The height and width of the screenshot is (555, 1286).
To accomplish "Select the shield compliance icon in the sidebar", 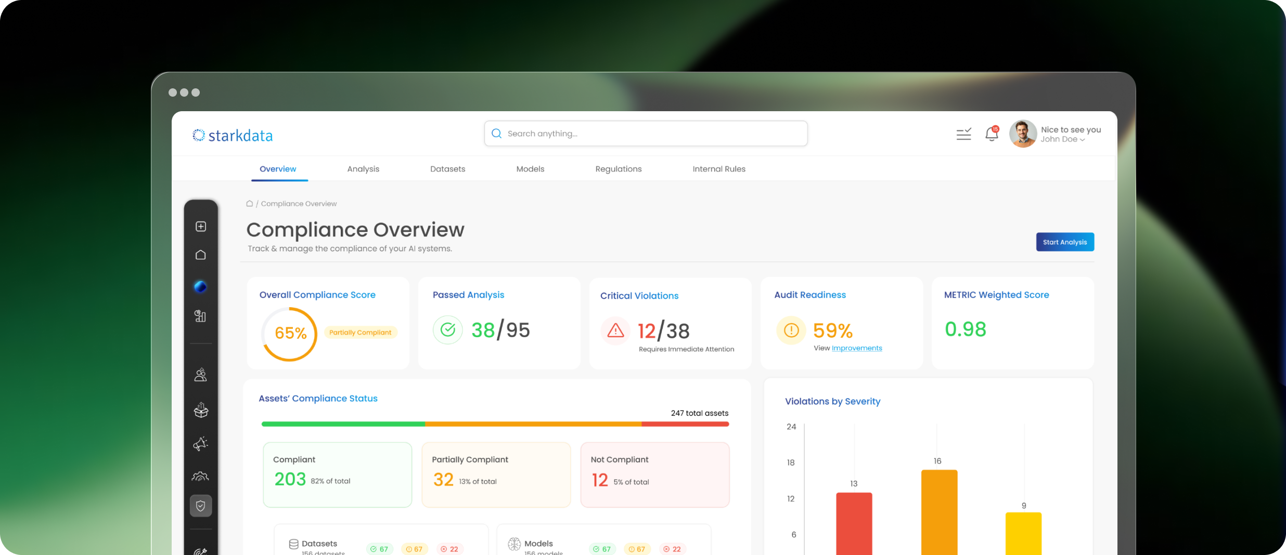I will coord(201,506).
